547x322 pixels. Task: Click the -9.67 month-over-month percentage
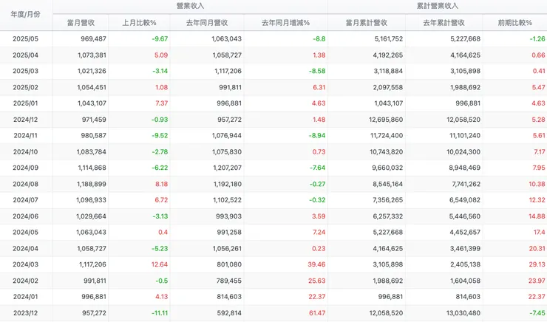click(x=160, y=38)
